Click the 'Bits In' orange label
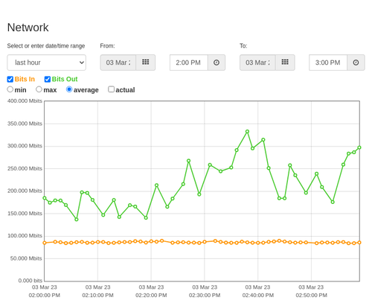 click(25, 79)
